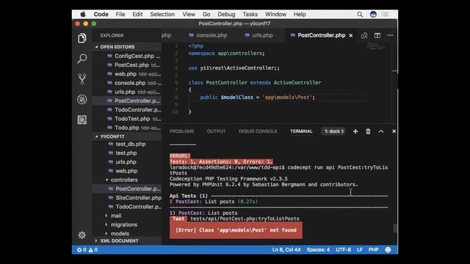Open the File menu
The height and width of the screenshot is (264, 470).
(120, 14)
